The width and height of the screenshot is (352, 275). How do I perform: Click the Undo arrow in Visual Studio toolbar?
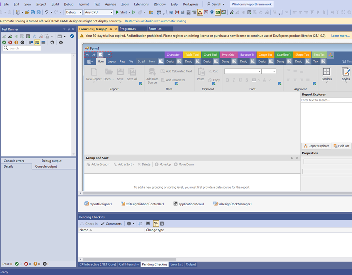(x=46, y=12)
